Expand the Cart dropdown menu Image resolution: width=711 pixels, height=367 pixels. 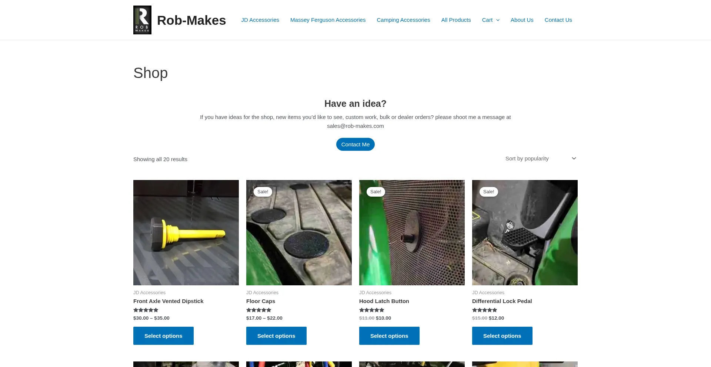click(491, 20)
